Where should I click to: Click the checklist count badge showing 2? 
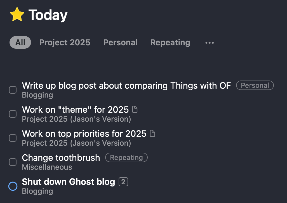click(x=123, y=182)
